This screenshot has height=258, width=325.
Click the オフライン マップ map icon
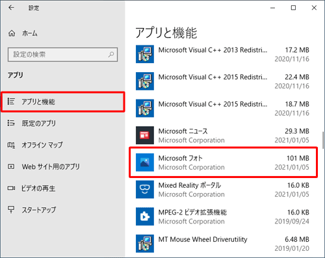pyautogui.click(x=11, y=145)
